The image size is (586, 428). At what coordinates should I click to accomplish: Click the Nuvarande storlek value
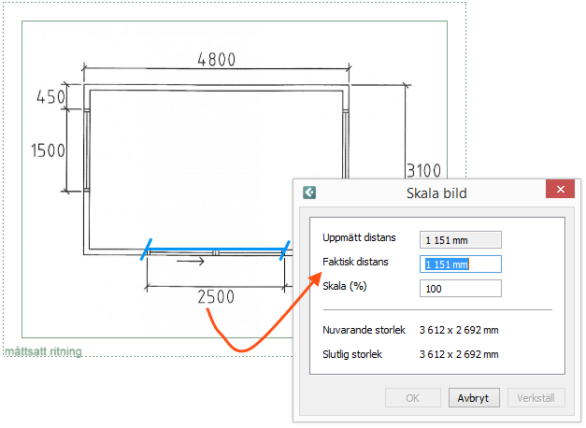pyautogui.click(x=459, y=330)
